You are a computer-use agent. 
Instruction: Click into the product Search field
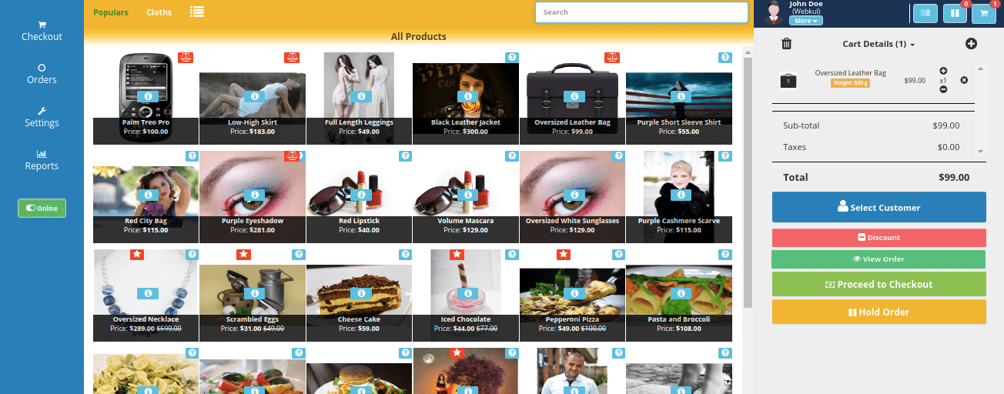click(x=641, y=12)
